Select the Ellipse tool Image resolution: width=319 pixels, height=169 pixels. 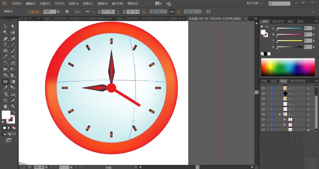point(5,51)
